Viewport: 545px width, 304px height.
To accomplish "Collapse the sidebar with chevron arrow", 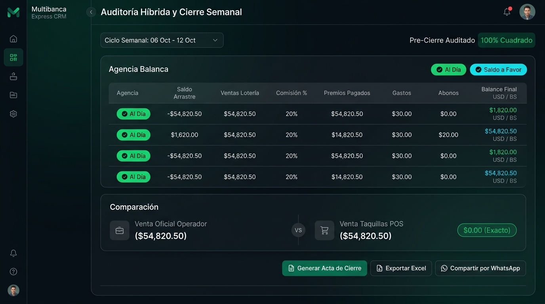I will (91, 12).
